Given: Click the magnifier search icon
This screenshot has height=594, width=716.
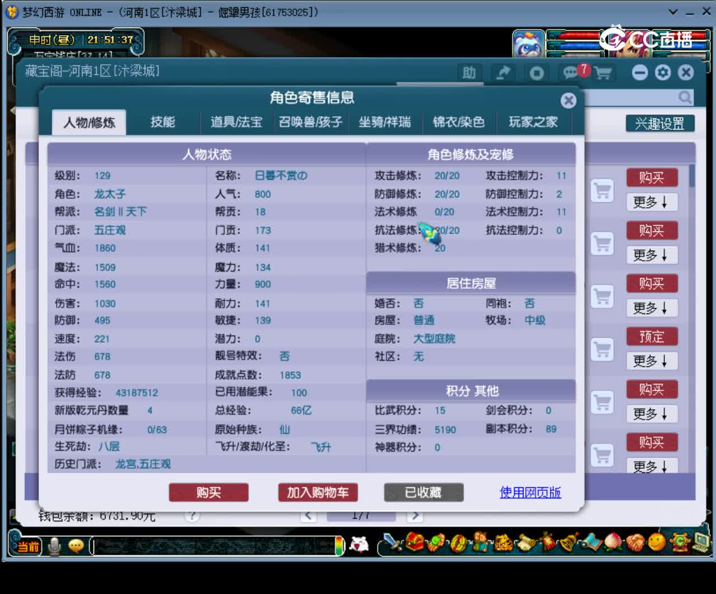Looking at the screenshot, I should click(x=685, y=97).
